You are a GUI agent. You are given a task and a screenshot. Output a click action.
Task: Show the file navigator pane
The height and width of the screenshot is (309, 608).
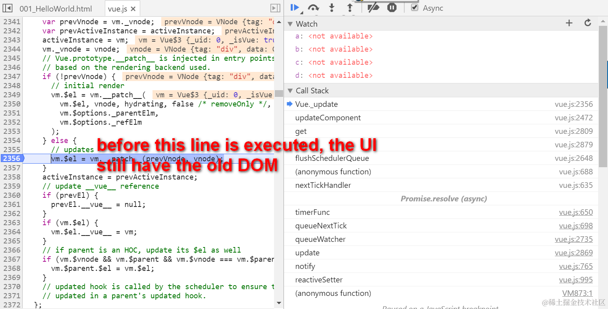click(8, 8)
